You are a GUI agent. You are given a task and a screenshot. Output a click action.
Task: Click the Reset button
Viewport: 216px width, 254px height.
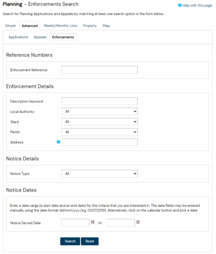click(89, 241)
